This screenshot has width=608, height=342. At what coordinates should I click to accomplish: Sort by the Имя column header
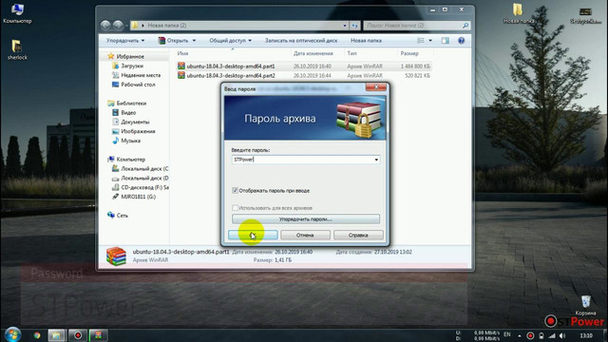click(x=182, y=53)
